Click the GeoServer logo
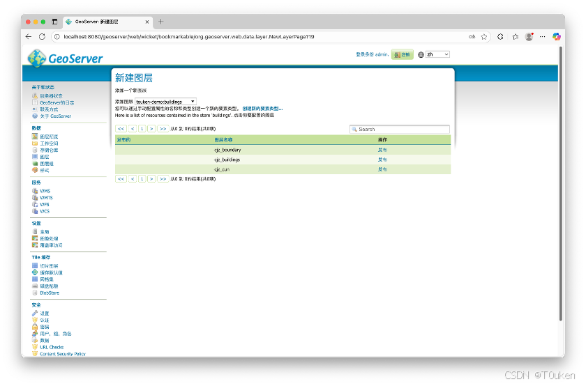 pos(65,59)
